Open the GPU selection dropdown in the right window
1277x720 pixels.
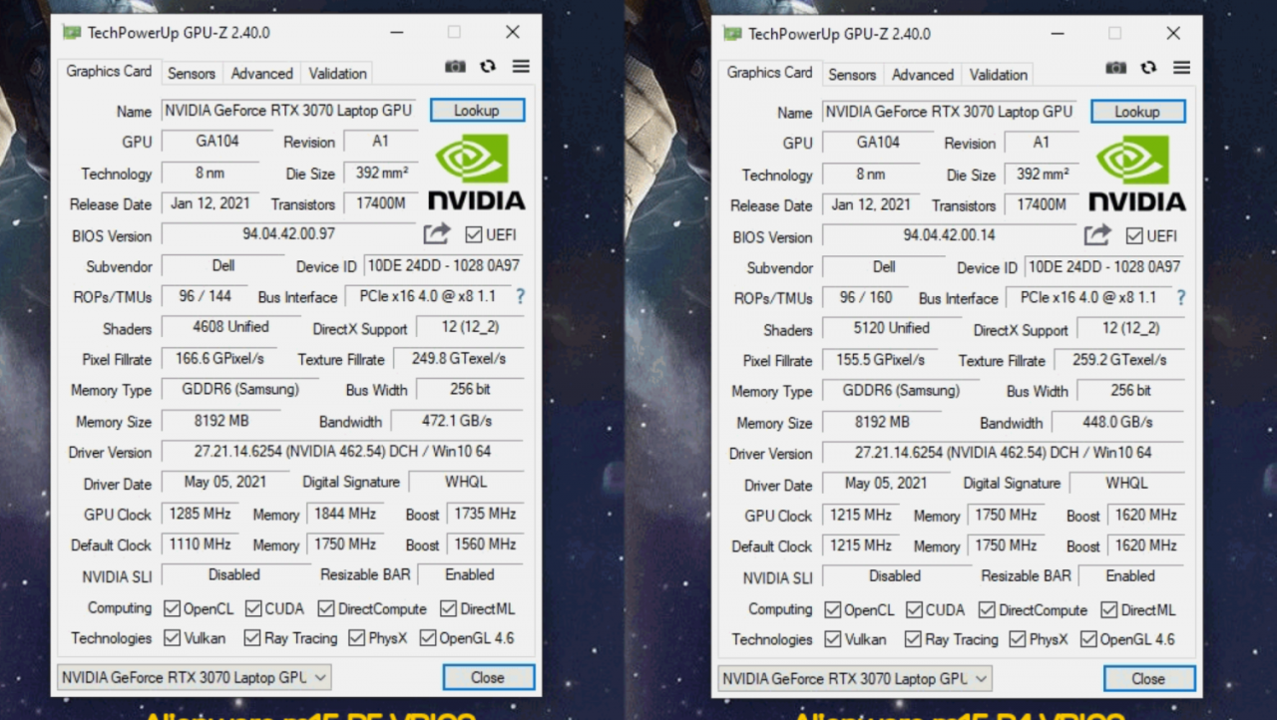point(855,678)
